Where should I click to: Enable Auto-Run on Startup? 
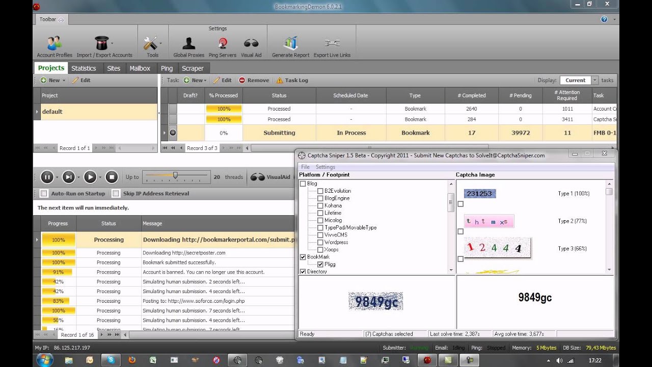click(44, 194)
